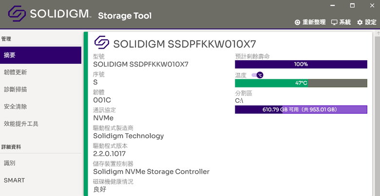Select 效能提升工具 in sidebar

click(40, 124)
